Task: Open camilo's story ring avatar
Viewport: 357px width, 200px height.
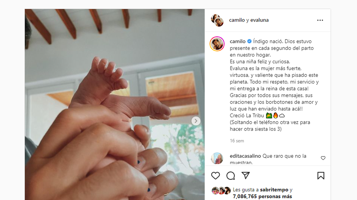Action: point(217,44)
